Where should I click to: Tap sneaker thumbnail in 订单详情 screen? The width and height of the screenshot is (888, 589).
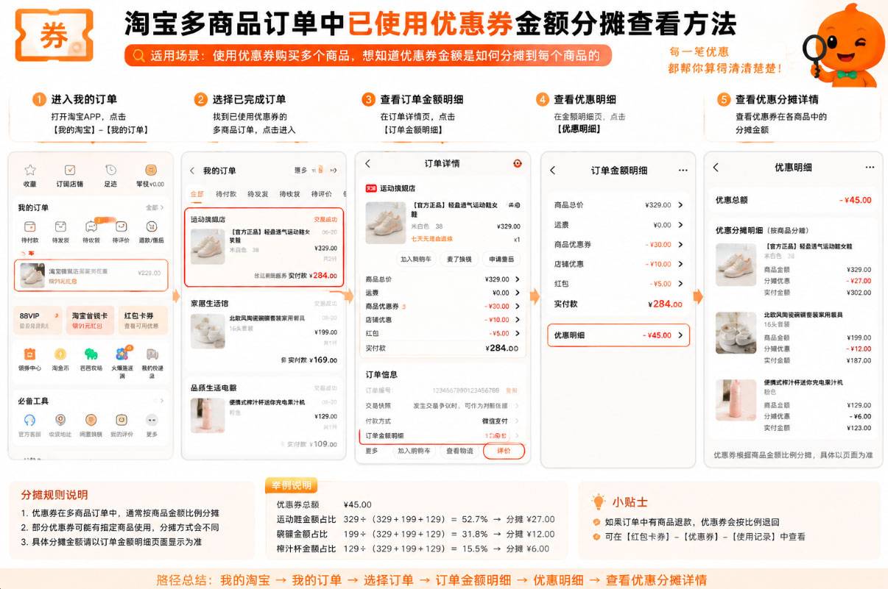[384, 223]
